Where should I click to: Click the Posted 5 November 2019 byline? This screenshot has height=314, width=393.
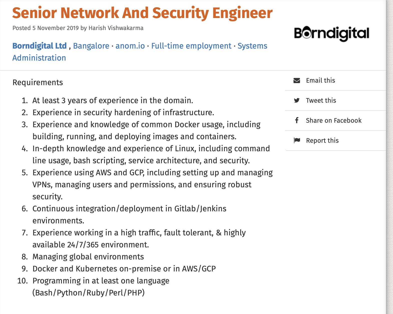(x=78, y=28)
